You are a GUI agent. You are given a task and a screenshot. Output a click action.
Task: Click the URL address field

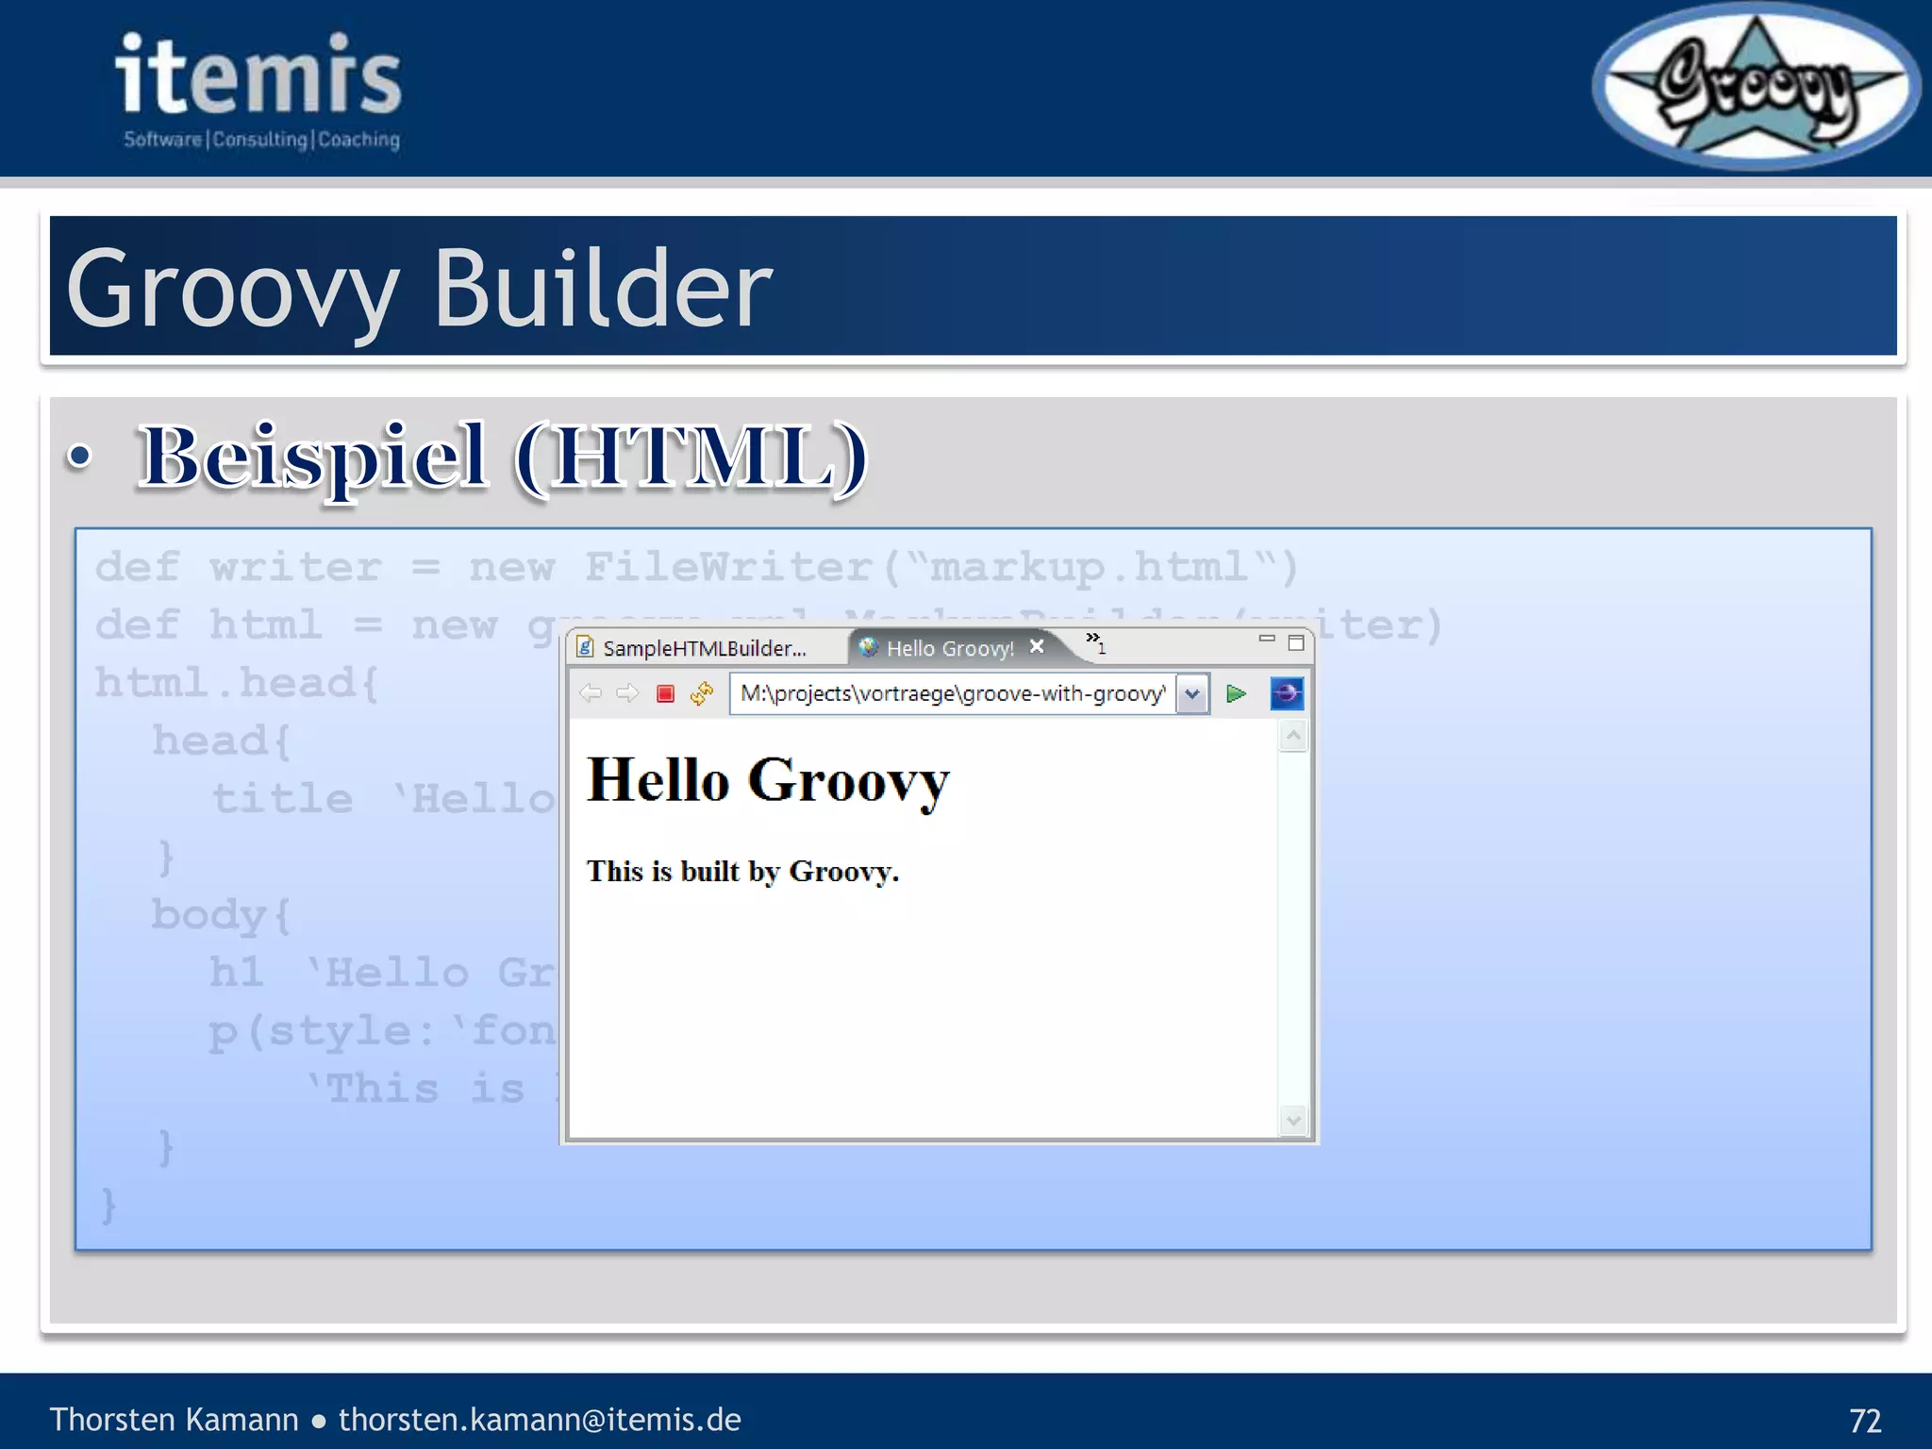pos(951,694)
